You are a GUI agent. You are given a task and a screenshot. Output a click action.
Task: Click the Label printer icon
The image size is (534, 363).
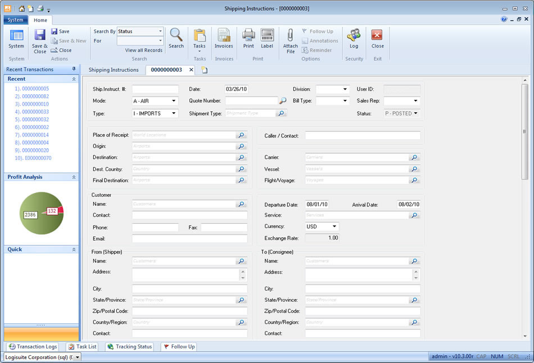point(267,36)
